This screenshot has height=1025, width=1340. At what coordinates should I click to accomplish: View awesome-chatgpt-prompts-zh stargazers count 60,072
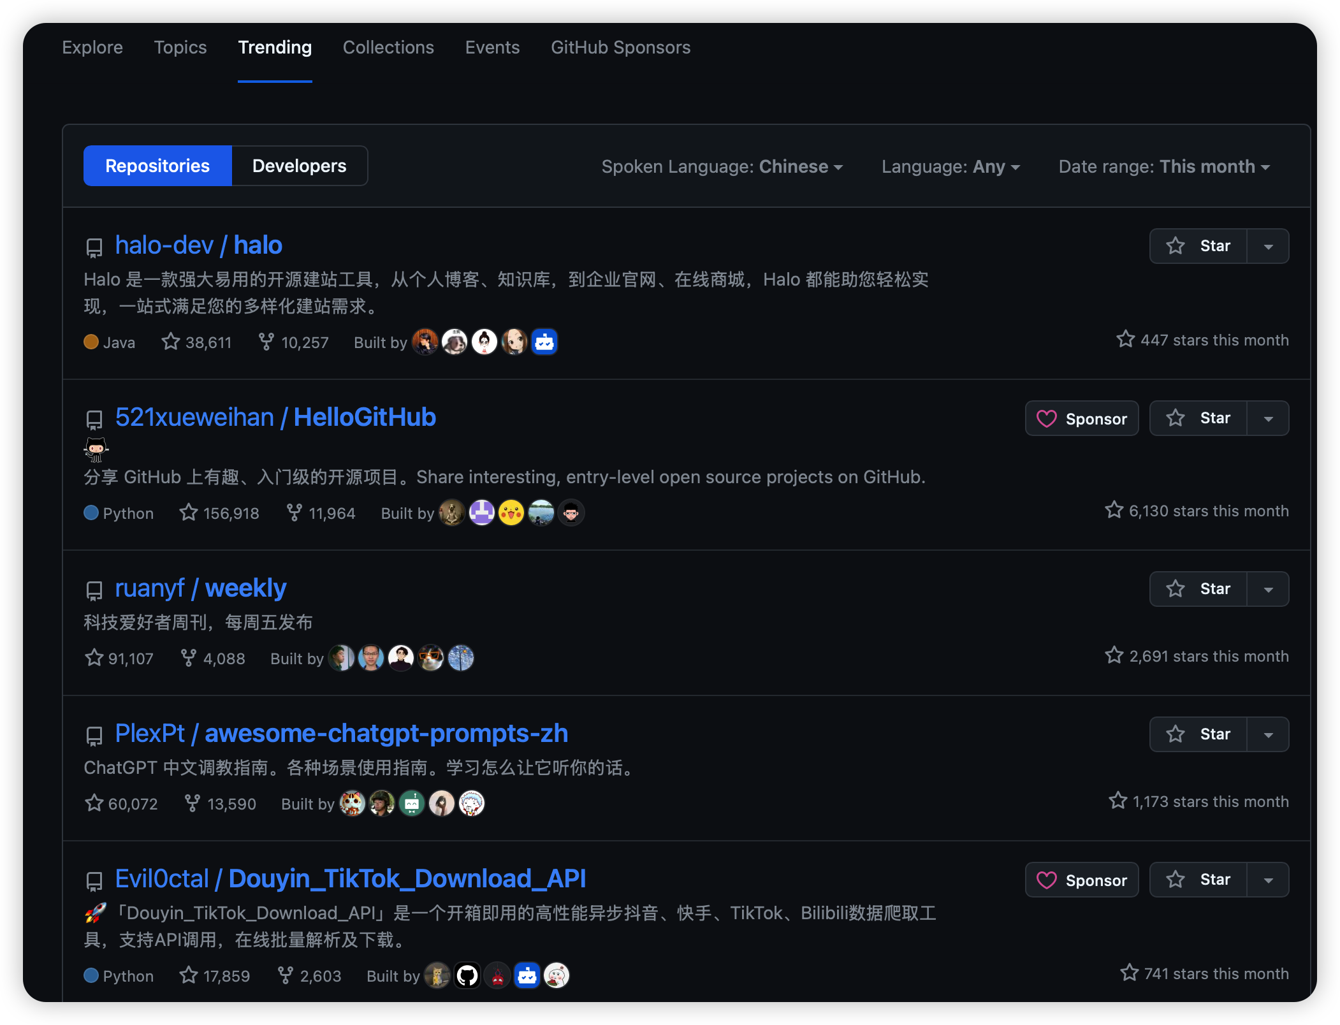(x=121, y=804)
